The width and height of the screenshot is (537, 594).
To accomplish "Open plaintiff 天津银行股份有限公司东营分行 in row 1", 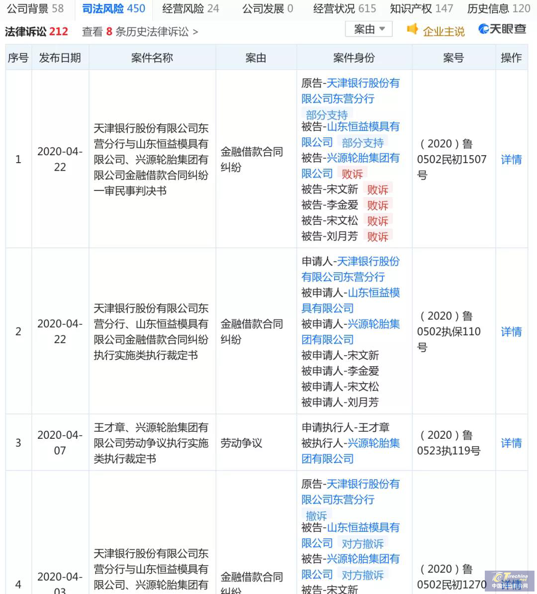I will click(351, 91).
